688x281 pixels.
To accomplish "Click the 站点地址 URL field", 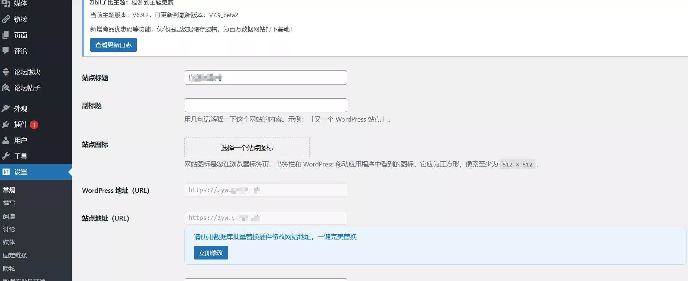I will [266, 218].
